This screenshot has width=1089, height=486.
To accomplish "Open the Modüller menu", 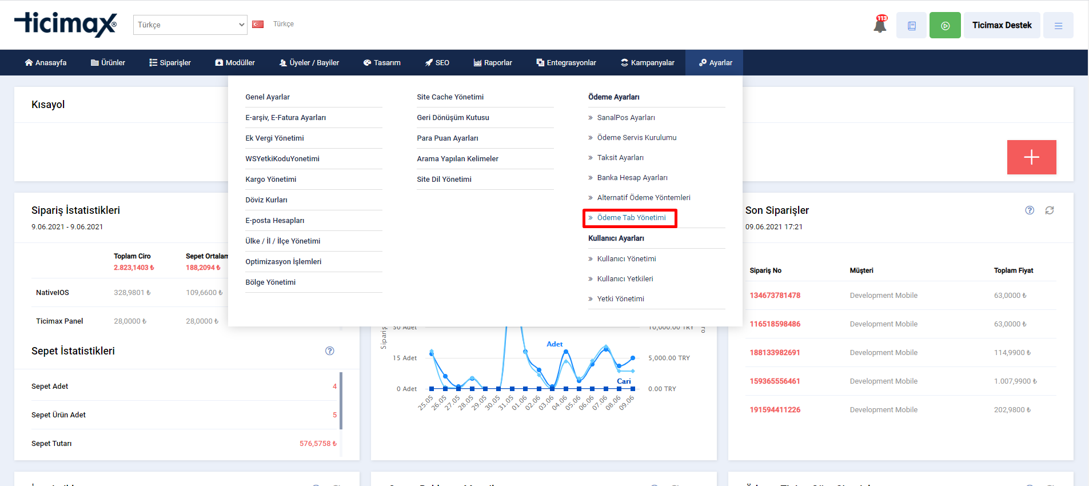I will click(235, 63).
